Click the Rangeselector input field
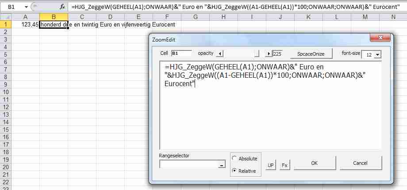The width and height of the screenshot is (407, 190). click(x=189, y=164)
